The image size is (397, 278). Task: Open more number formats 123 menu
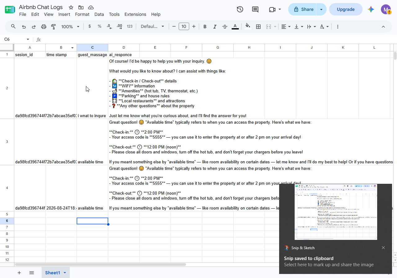pos(130,26)
